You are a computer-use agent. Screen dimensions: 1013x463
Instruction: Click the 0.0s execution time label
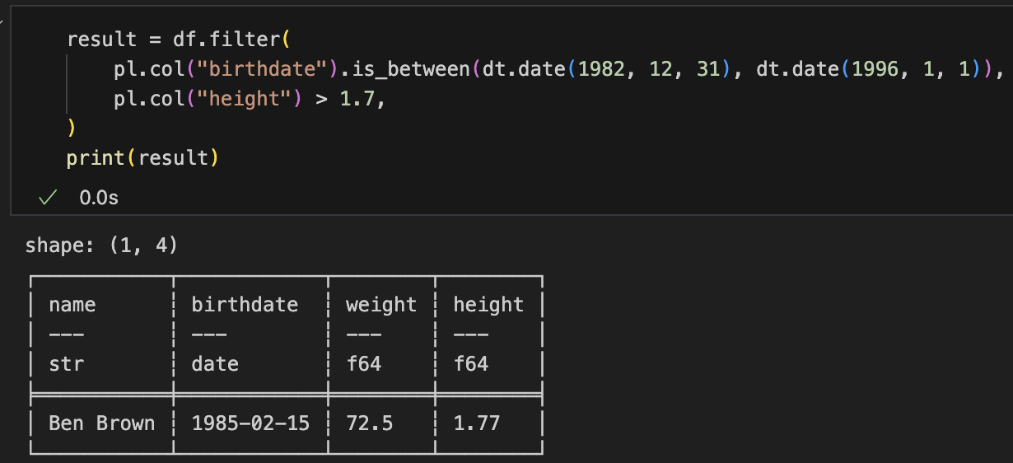(x=99, y=198)
